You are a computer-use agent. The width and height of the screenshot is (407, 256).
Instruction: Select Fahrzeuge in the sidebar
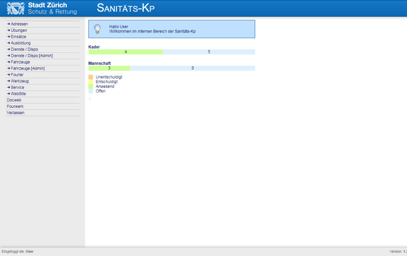(x=20, y=62)
